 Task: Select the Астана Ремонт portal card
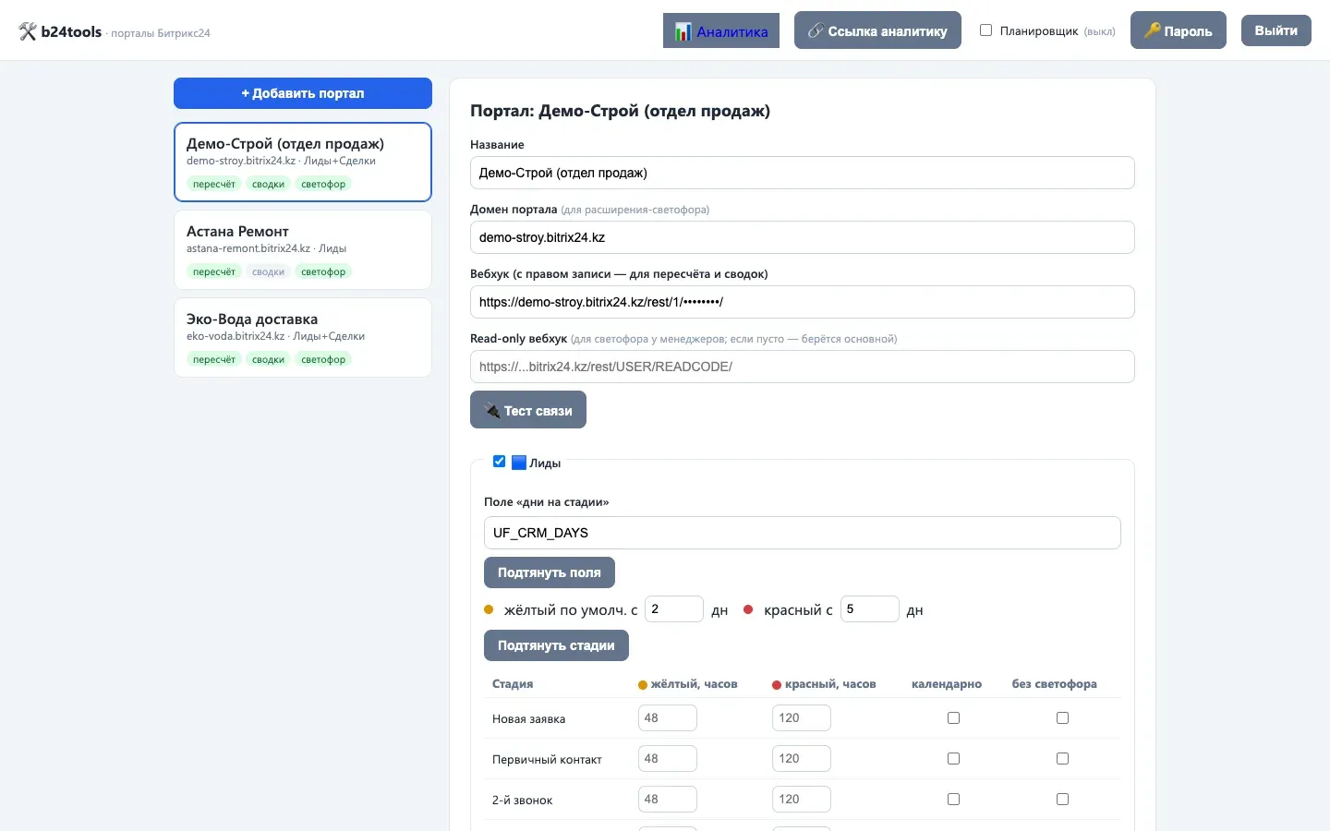303,249
